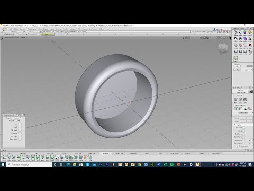Expand the Transparency section in Control Panel
The width and height of the screenshot is (254, 191).
tap(237, 146)
